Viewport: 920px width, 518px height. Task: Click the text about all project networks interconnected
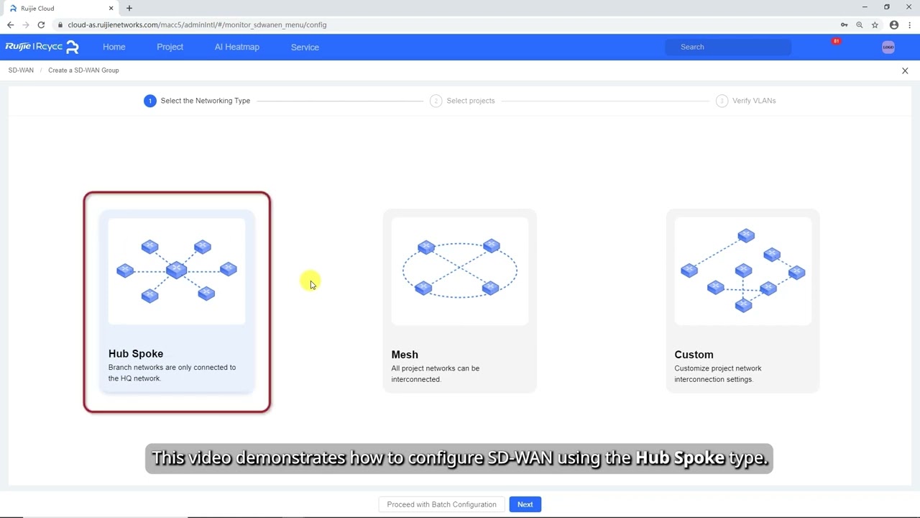pyautogui.click(x=435, y=373)
